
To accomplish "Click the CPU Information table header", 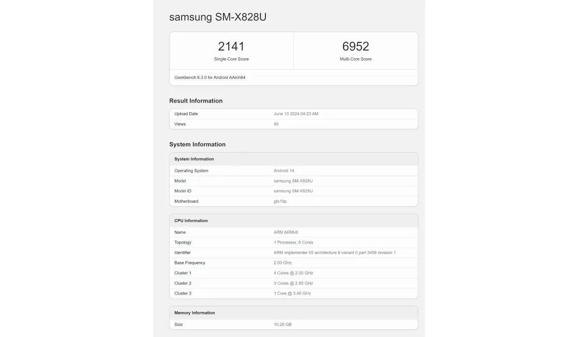I will [293, 220].
